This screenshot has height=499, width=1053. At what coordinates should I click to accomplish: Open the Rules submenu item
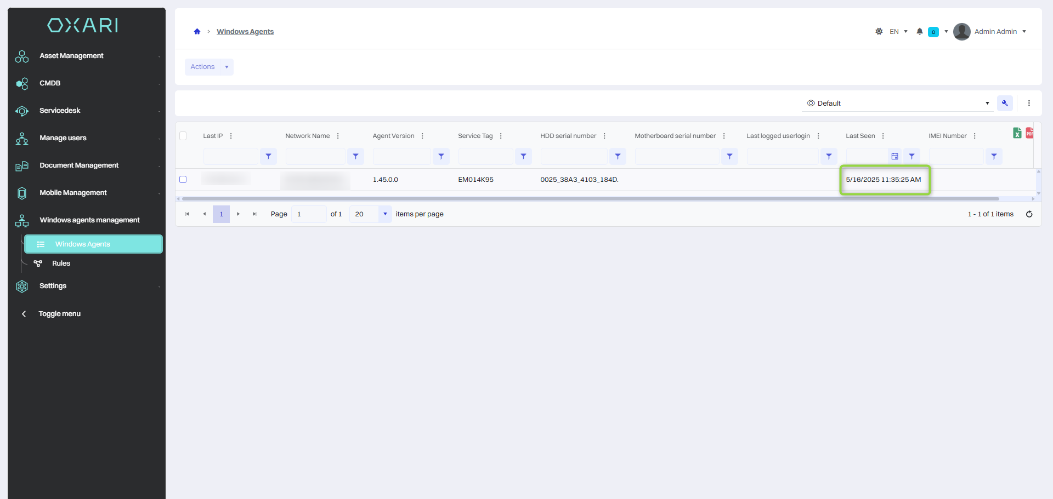click(x=61, y=263)
